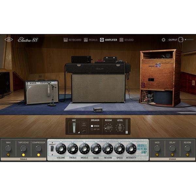
Task: Click the studio DELAY knob
Action: coord(172,149)
